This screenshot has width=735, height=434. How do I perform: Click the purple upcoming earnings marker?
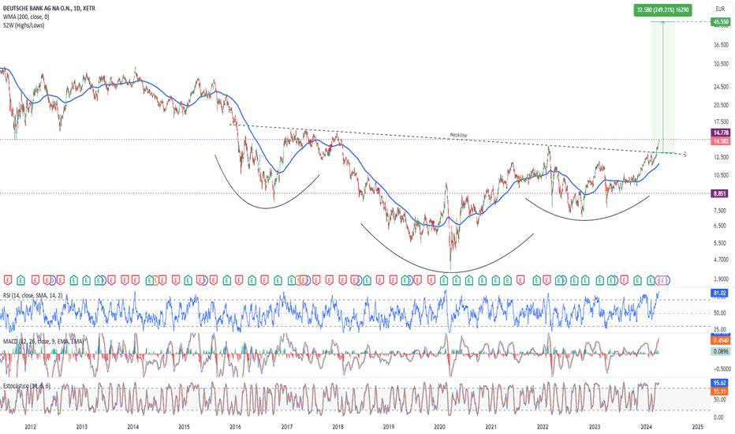click(x=662, y=281)
